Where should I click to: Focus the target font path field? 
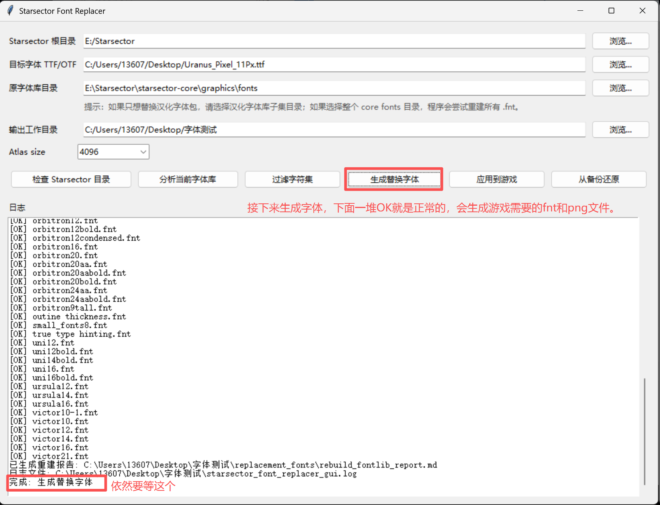(x=334, y=64)
